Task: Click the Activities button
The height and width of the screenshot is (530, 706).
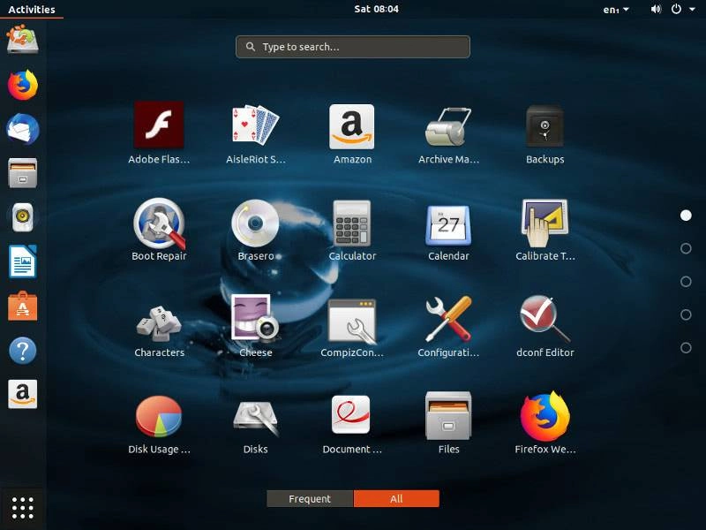Action: (32, 9)
